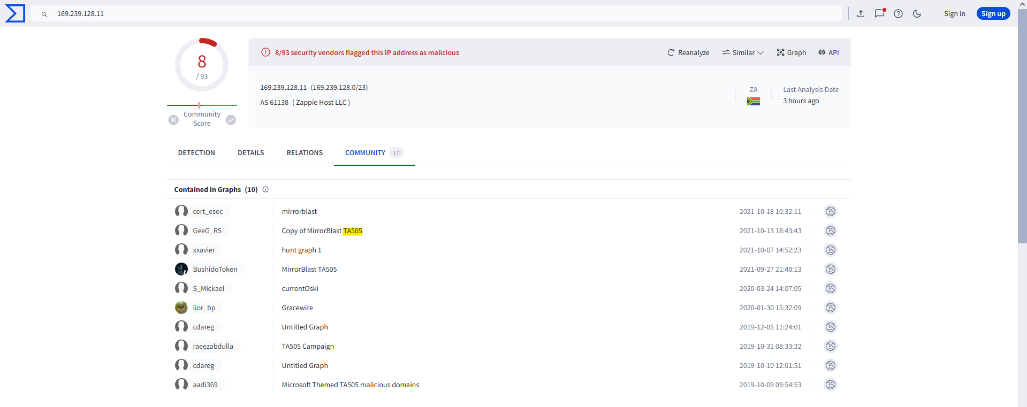Select the COMMUNITY tab
1027x407 pixels.
coord(374,153)
